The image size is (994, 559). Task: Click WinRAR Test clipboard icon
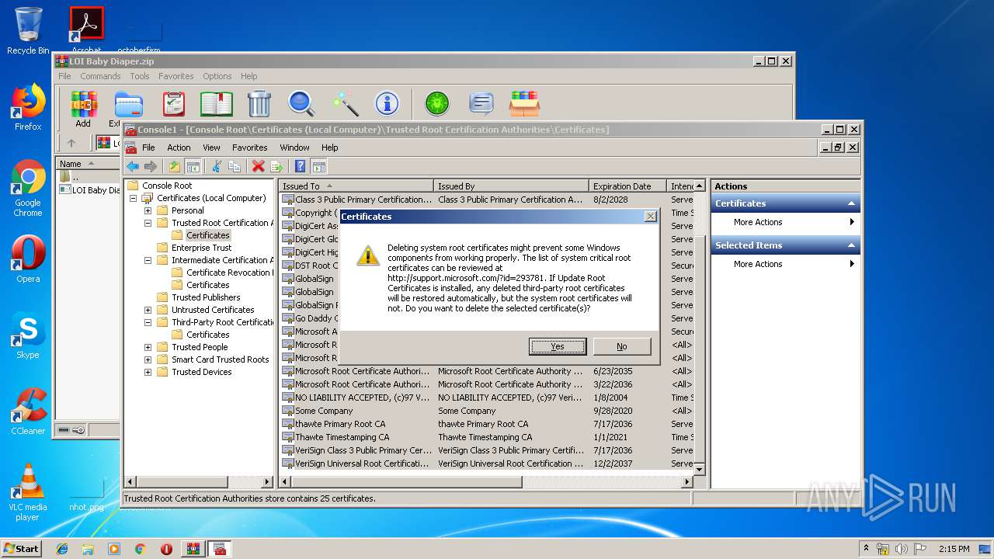tap(173, 103)
